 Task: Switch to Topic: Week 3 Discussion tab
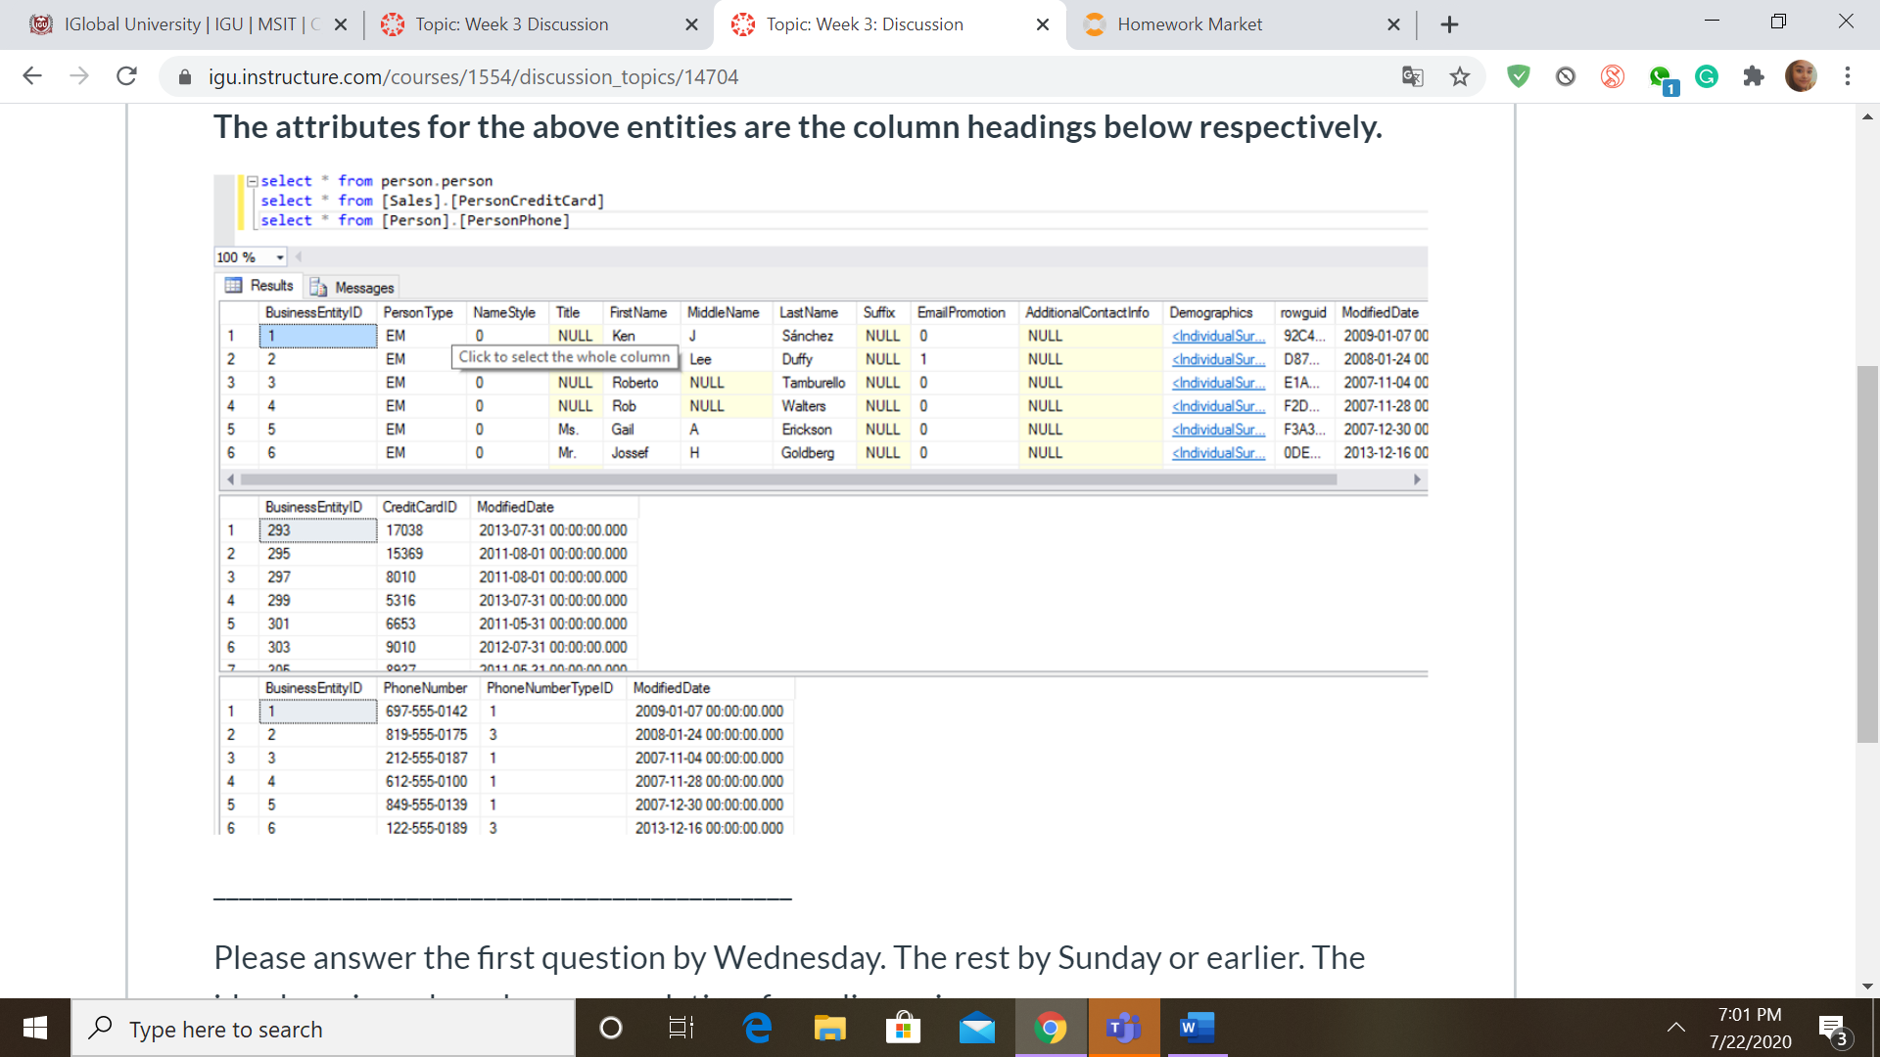tap(512, 24)
